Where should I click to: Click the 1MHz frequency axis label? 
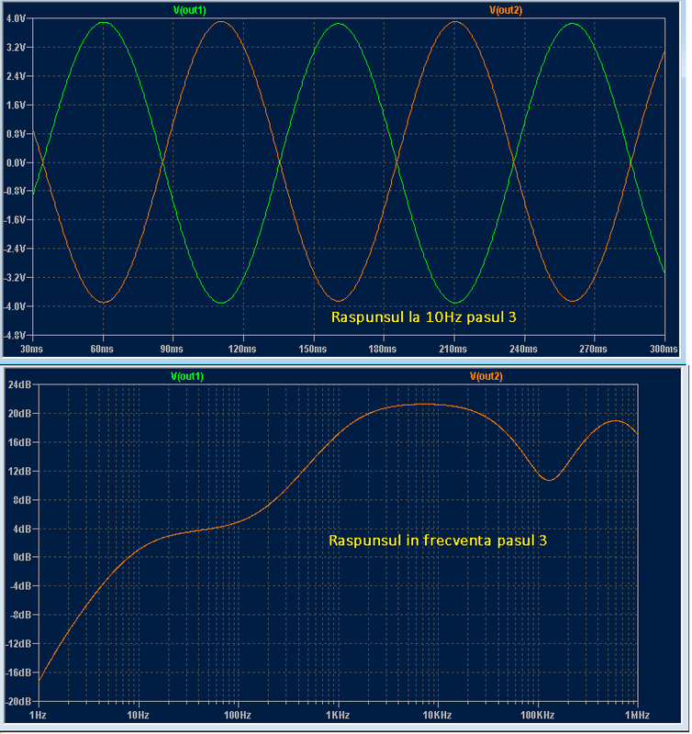(x=637, y=716)
